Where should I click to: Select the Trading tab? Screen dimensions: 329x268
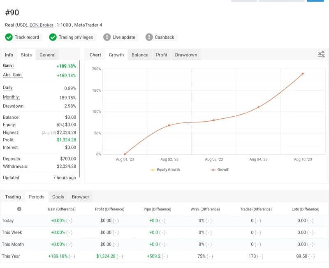pos(13,197)
